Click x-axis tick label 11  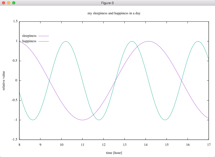click(82, 144)
